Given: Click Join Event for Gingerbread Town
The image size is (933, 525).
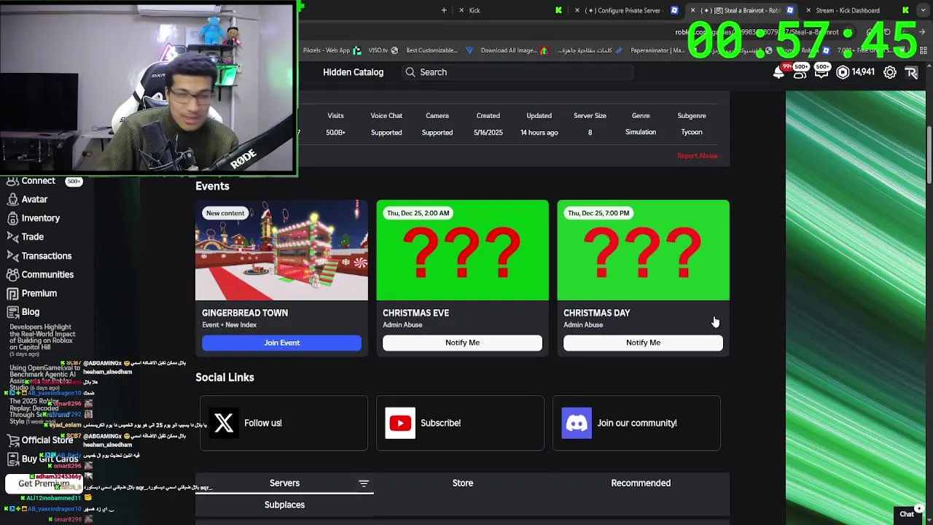Looking at the screenshot, I should 281,343.
